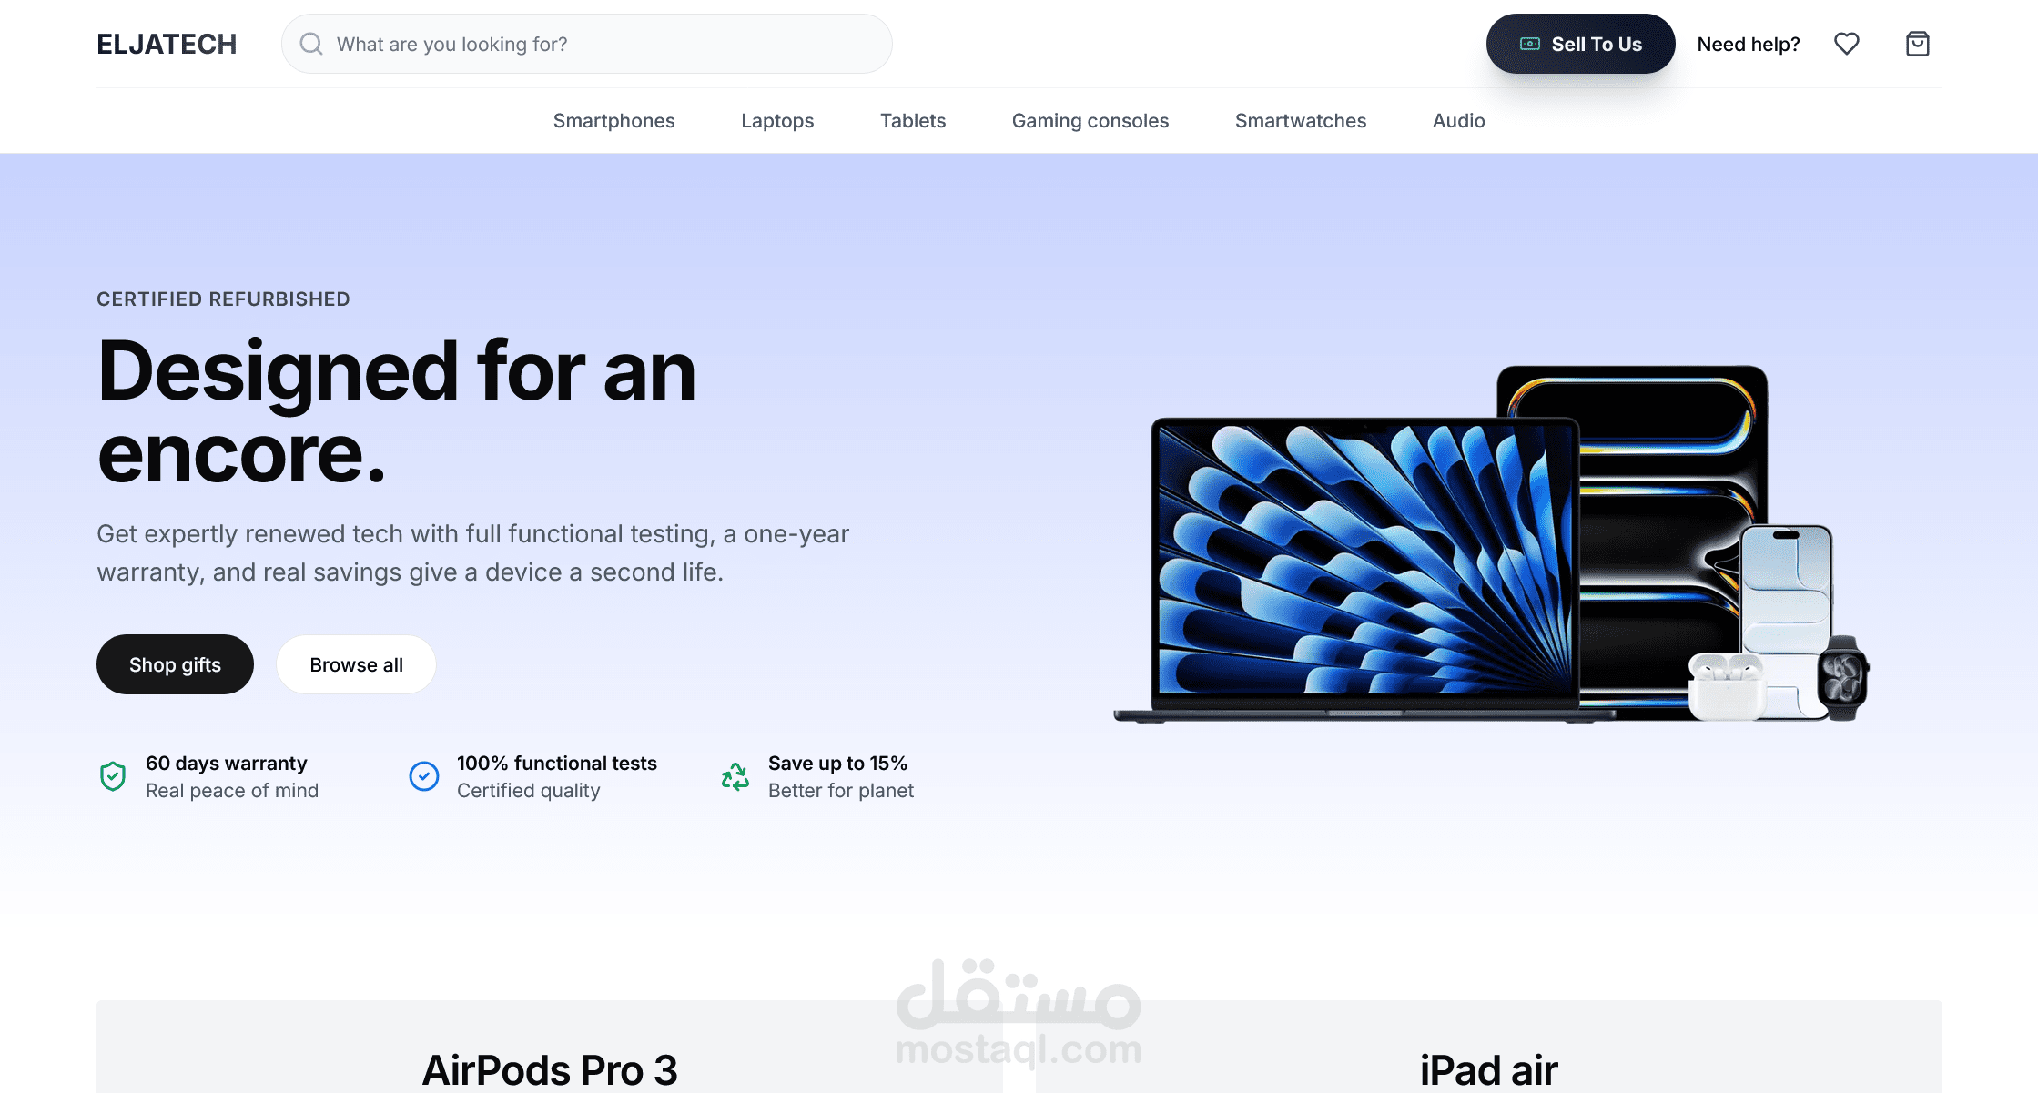Screen dimensions: 2038x1093
Task: Click the Browse all button
Action: 356,664
